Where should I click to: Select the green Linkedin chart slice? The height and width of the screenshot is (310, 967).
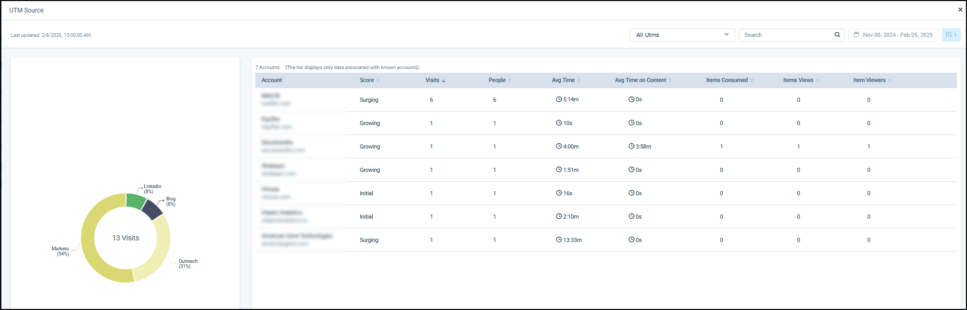click(x=135, y=201)
